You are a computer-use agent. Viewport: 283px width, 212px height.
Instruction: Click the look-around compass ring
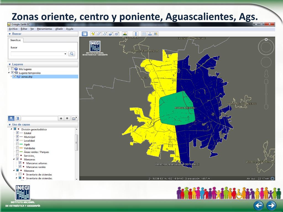coord(266,47)
